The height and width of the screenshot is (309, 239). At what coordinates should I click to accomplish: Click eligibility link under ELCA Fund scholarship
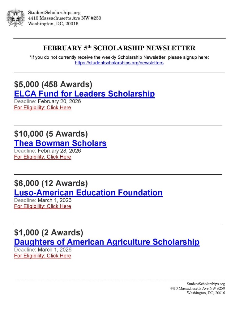click(x=42, y=108)
